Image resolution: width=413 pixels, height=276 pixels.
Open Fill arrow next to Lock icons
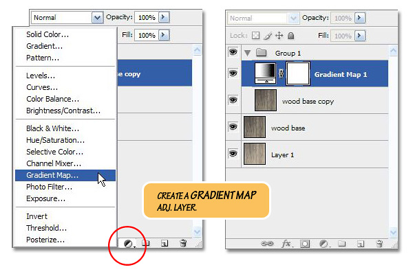[359, 36]
